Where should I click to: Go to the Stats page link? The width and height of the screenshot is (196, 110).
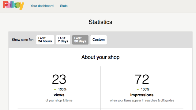64,6
